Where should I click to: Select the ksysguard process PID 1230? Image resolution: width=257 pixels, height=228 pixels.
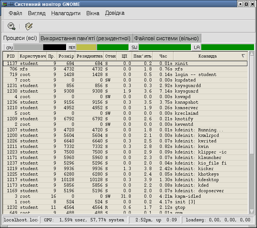pos(125,91)
